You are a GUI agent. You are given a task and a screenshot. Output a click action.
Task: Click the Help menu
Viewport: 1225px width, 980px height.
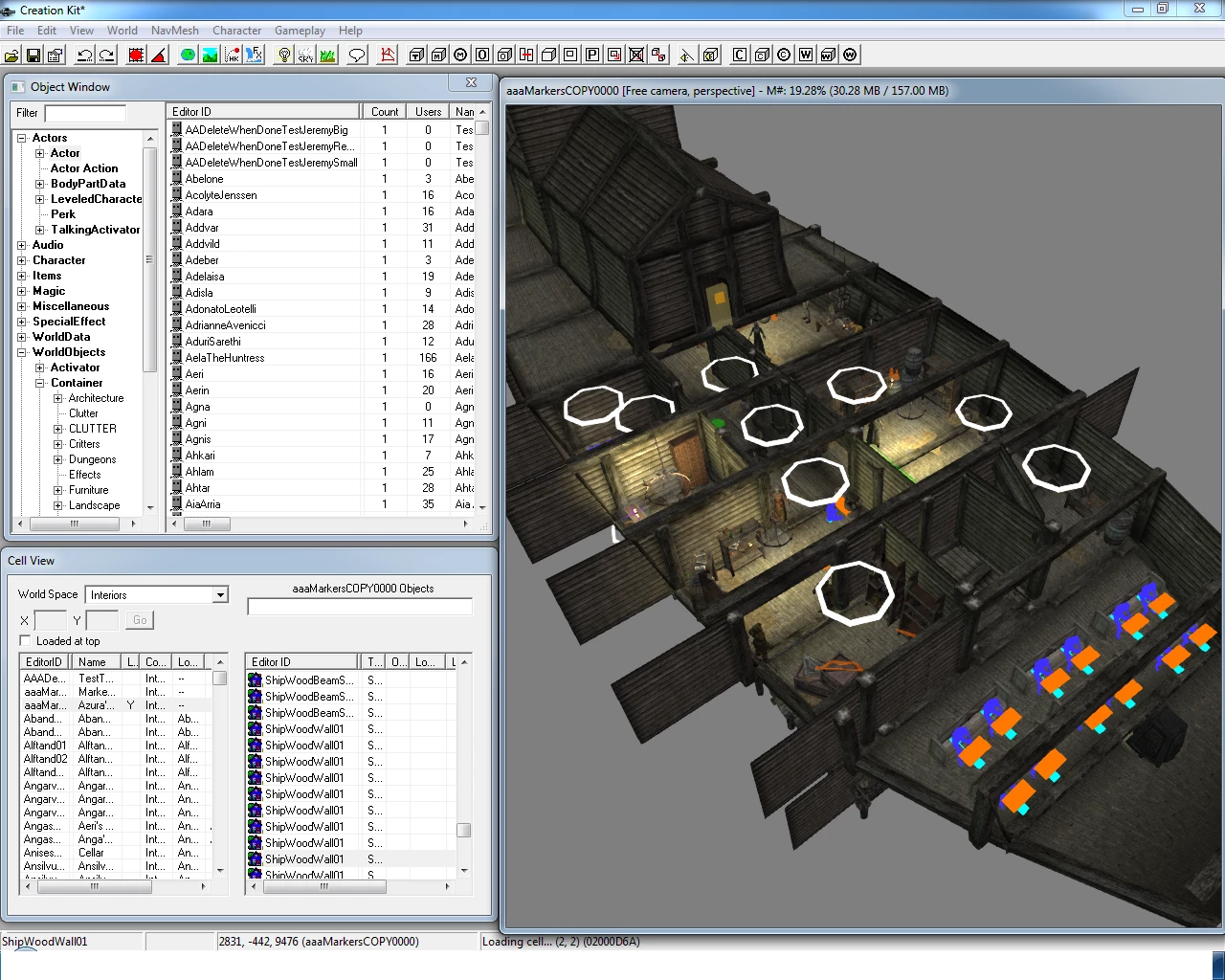(350, 31)
